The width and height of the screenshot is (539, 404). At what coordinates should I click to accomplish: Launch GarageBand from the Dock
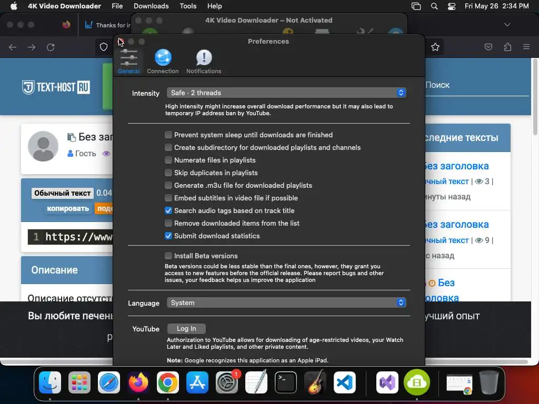[315, 382]
